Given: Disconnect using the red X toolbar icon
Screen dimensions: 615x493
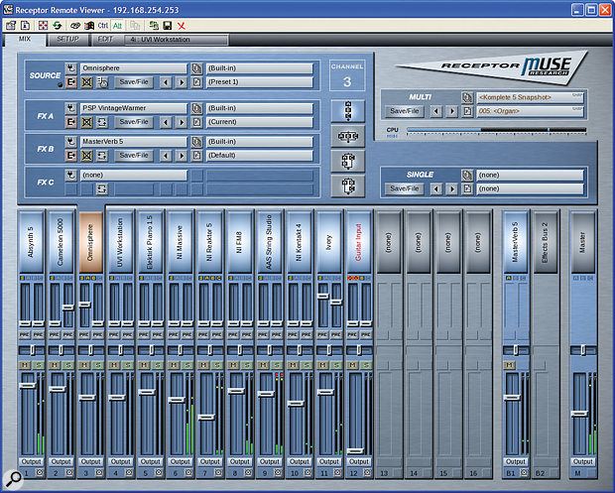Looking at the screenshot, I should pyautogui.click(x=181, y=26).
